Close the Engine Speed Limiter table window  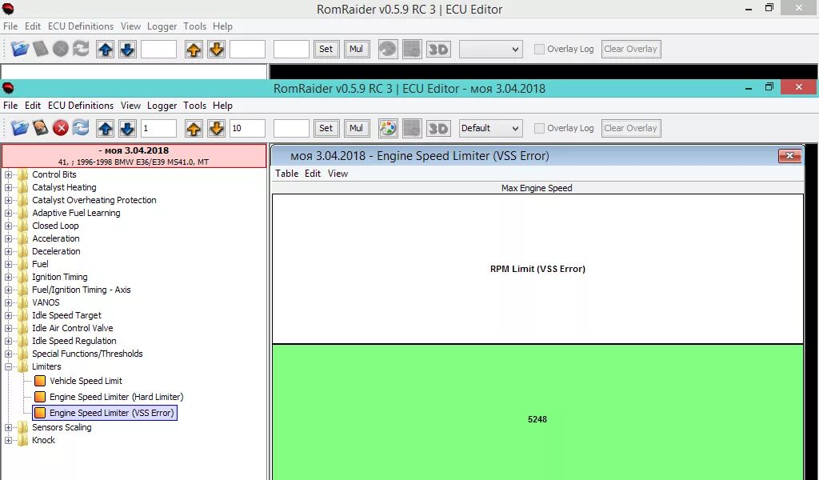789,156
